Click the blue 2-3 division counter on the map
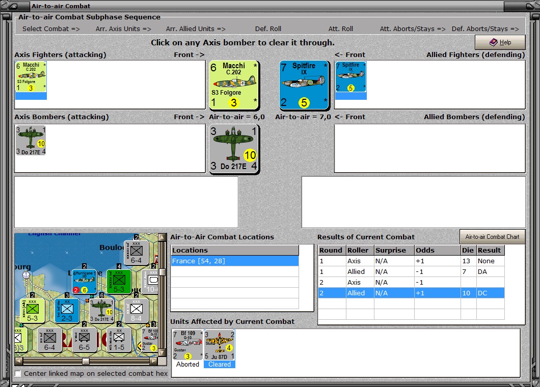Viewport: 540px width, 387px height. tap(67, 311)
